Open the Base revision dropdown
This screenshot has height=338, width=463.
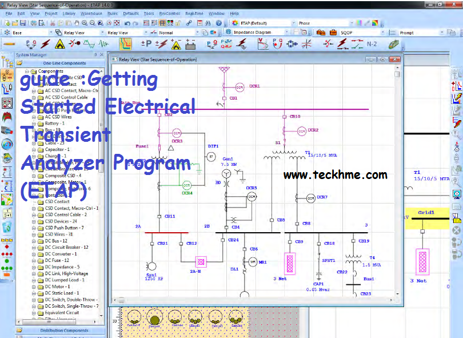click(x=51, y=33)
